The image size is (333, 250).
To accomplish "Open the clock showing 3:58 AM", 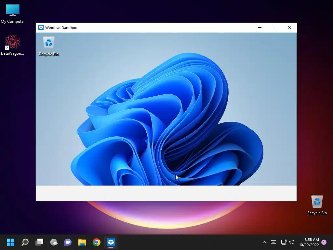I will (309, 242).
